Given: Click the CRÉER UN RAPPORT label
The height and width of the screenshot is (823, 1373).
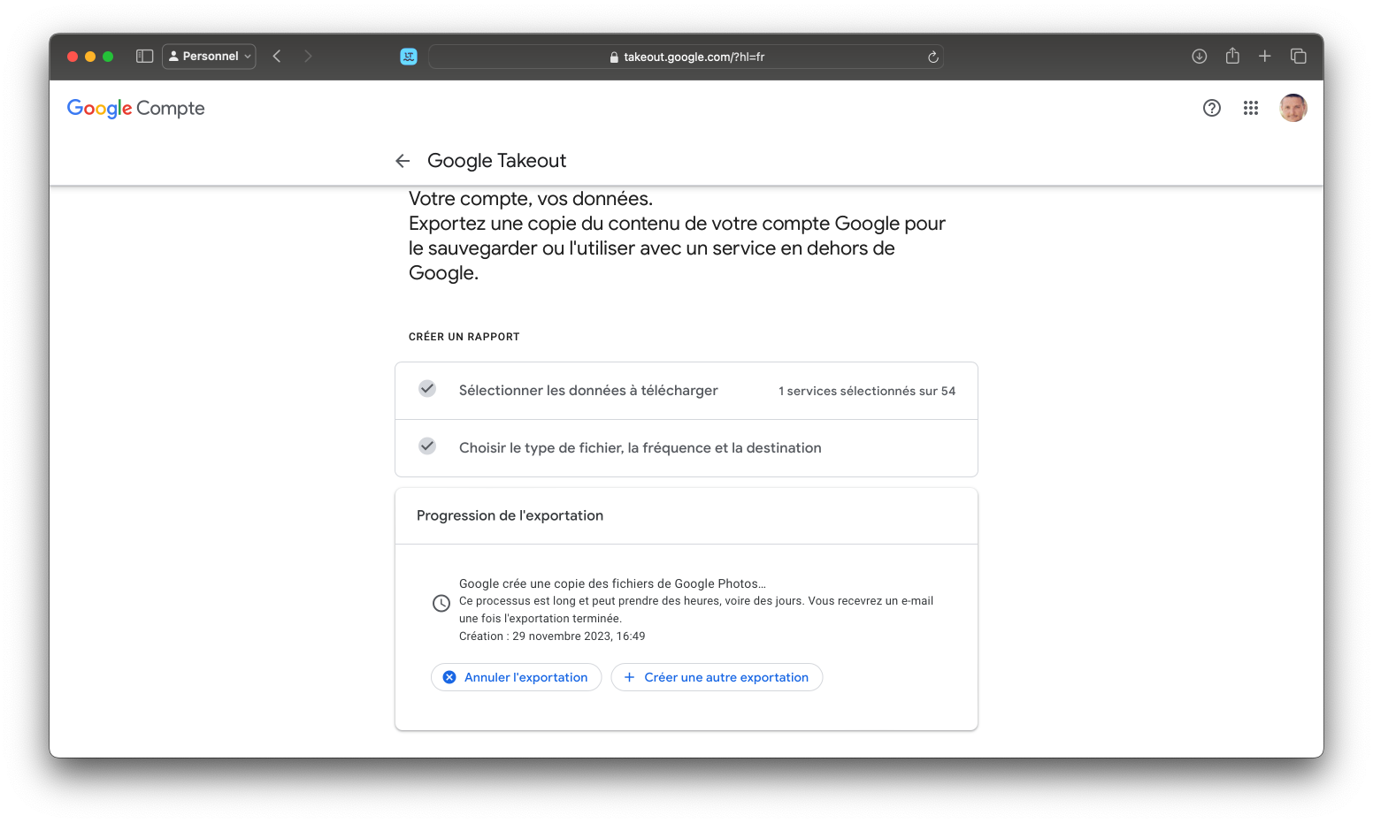Looking at the screenshot, I should tap(464, 337).
